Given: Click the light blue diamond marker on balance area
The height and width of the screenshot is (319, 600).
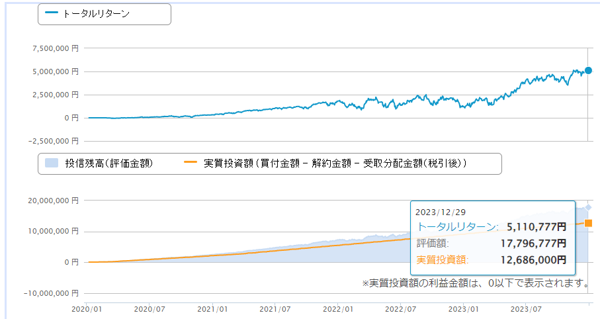Looking at the screenshot, I should coord(588,207).
